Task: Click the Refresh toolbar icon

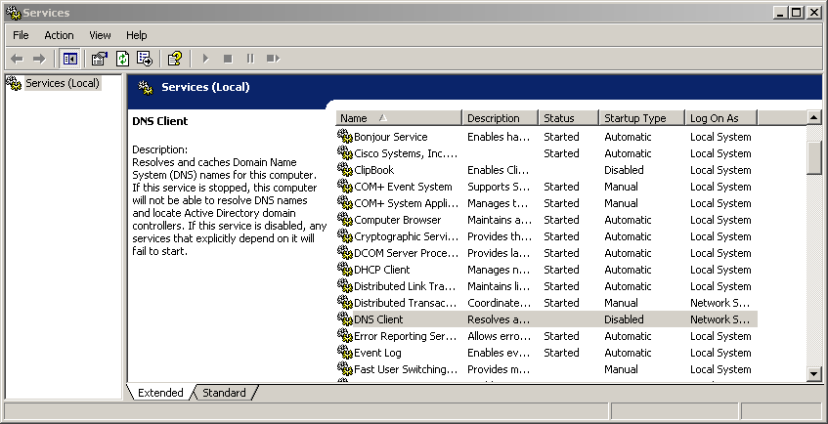Action: click(122, 59)
